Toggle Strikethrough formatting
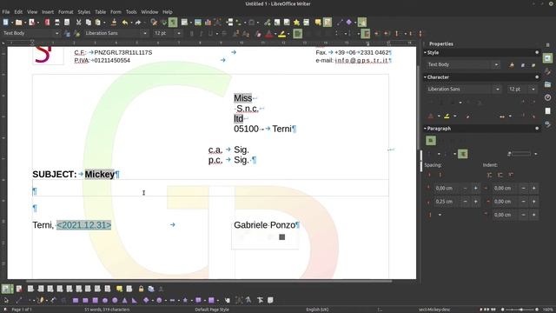 pyautogui.click(x=224, y=34)
